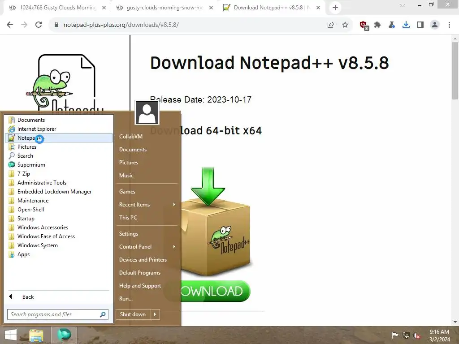Image resolution: width=459 pixels, height=344 pixels.
Task: Close the 1024x768 Gusty Clouds tab
Action: coord(104,8)
